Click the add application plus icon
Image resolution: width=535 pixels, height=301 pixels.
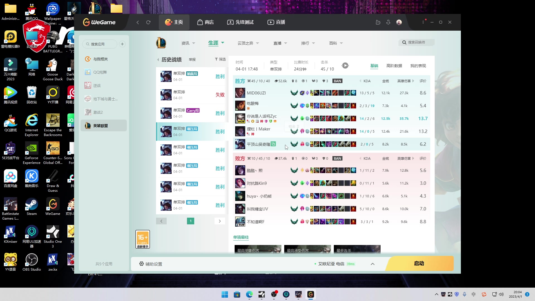(122, 44)
